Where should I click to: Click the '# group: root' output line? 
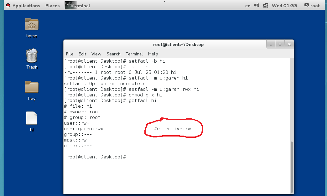[x=82, y=117]
